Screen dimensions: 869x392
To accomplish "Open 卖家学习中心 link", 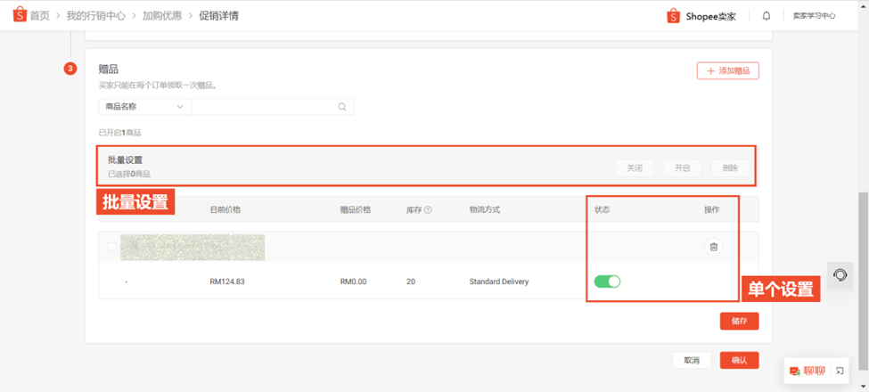I will [814, 16].
